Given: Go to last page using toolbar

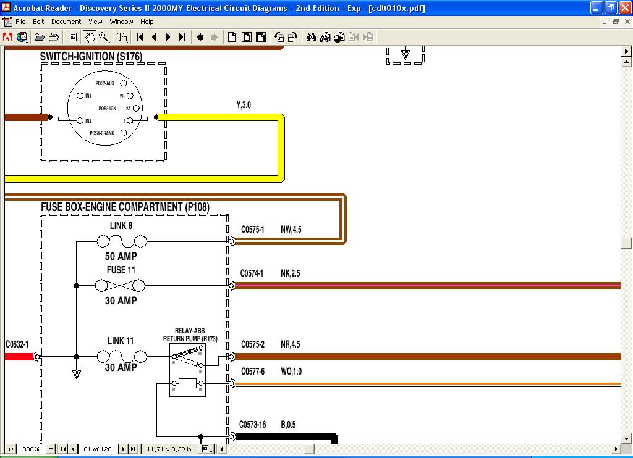Looking at the screenshot, I should pyautogui.click(x=182, y=37).
